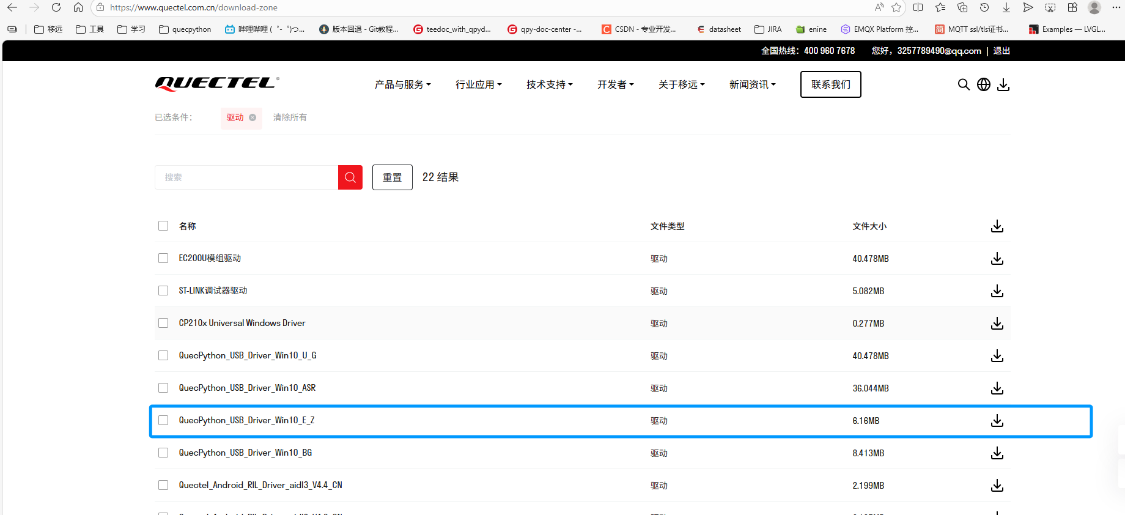
Task: Tick the select-all 名称 checkbox
Action: [163, 226]
